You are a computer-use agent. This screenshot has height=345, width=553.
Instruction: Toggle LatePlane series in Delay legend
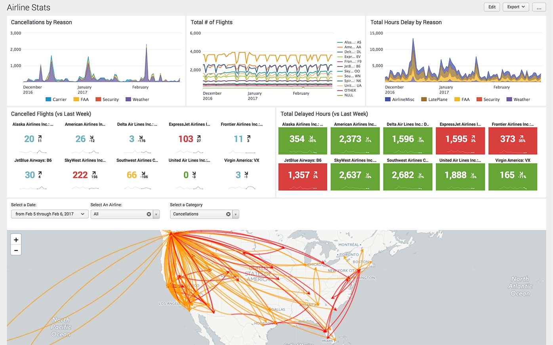[x=434, y=100]
